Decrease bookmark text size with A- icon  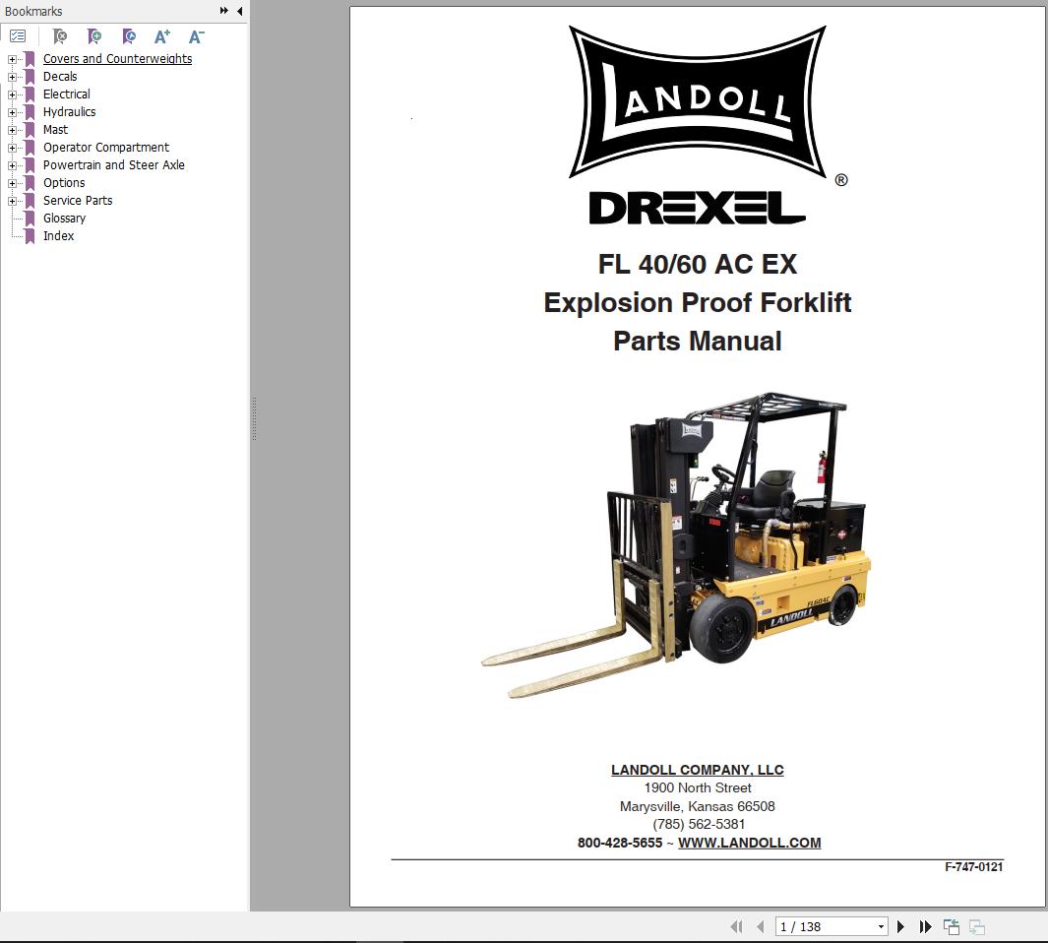195,36
